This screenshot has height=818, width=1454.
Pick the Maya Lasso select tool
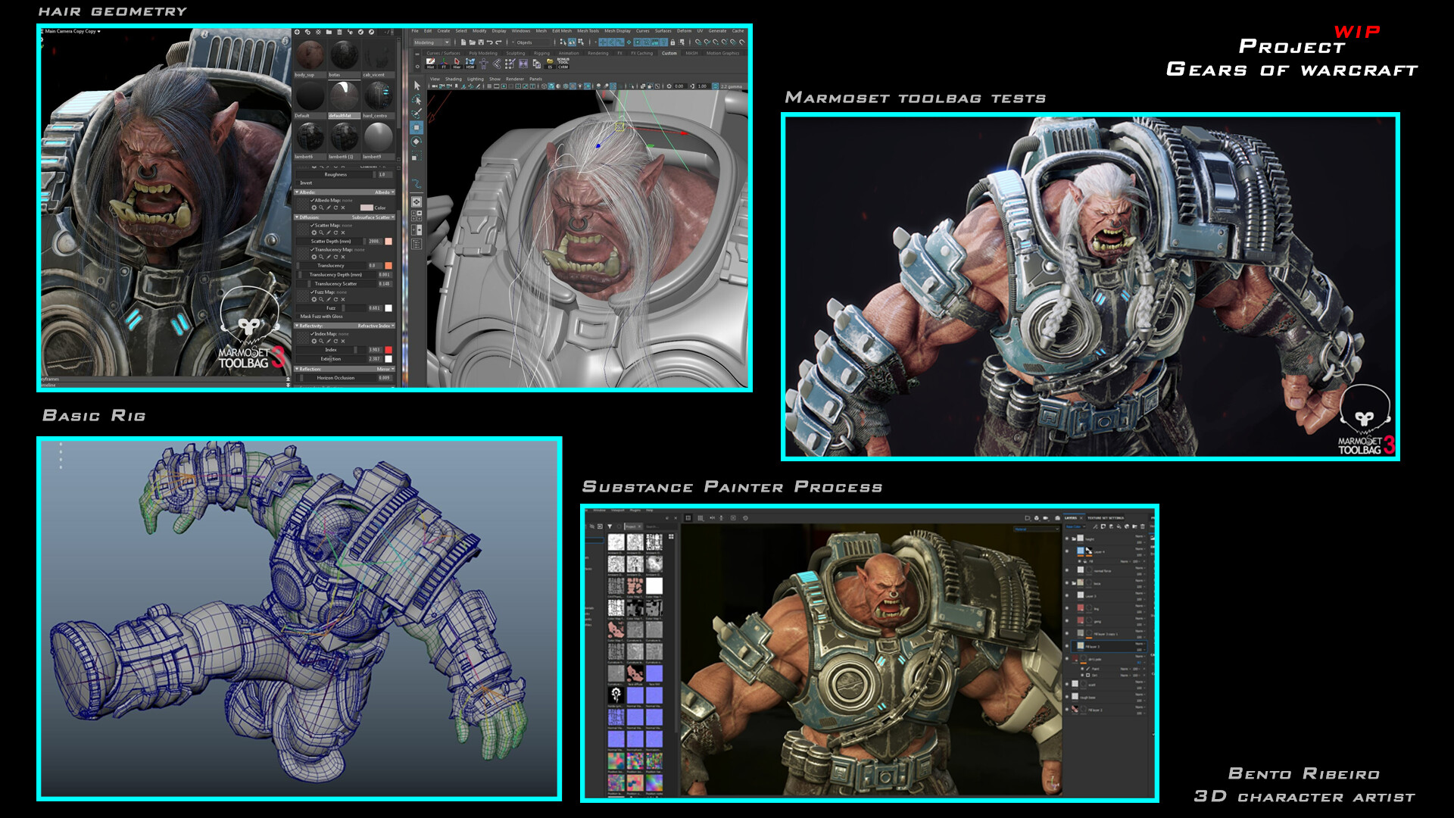[x=417, y=99]
